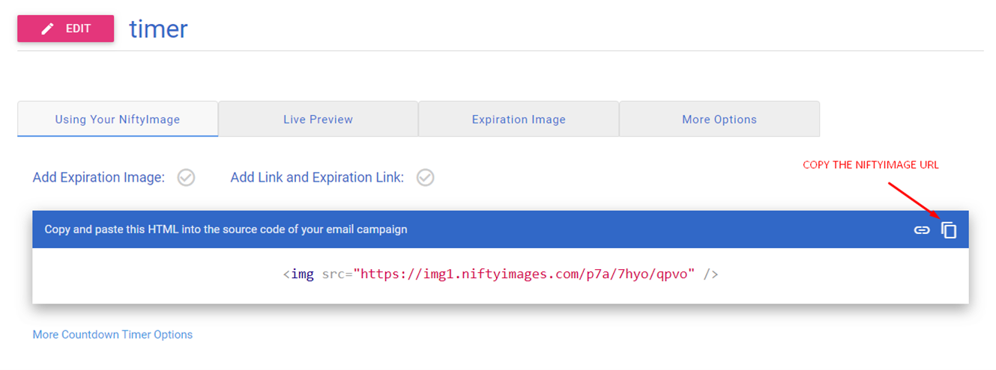Select the timer title text
996x370 pixels.
pyautogui.click(x=158, y=28)
